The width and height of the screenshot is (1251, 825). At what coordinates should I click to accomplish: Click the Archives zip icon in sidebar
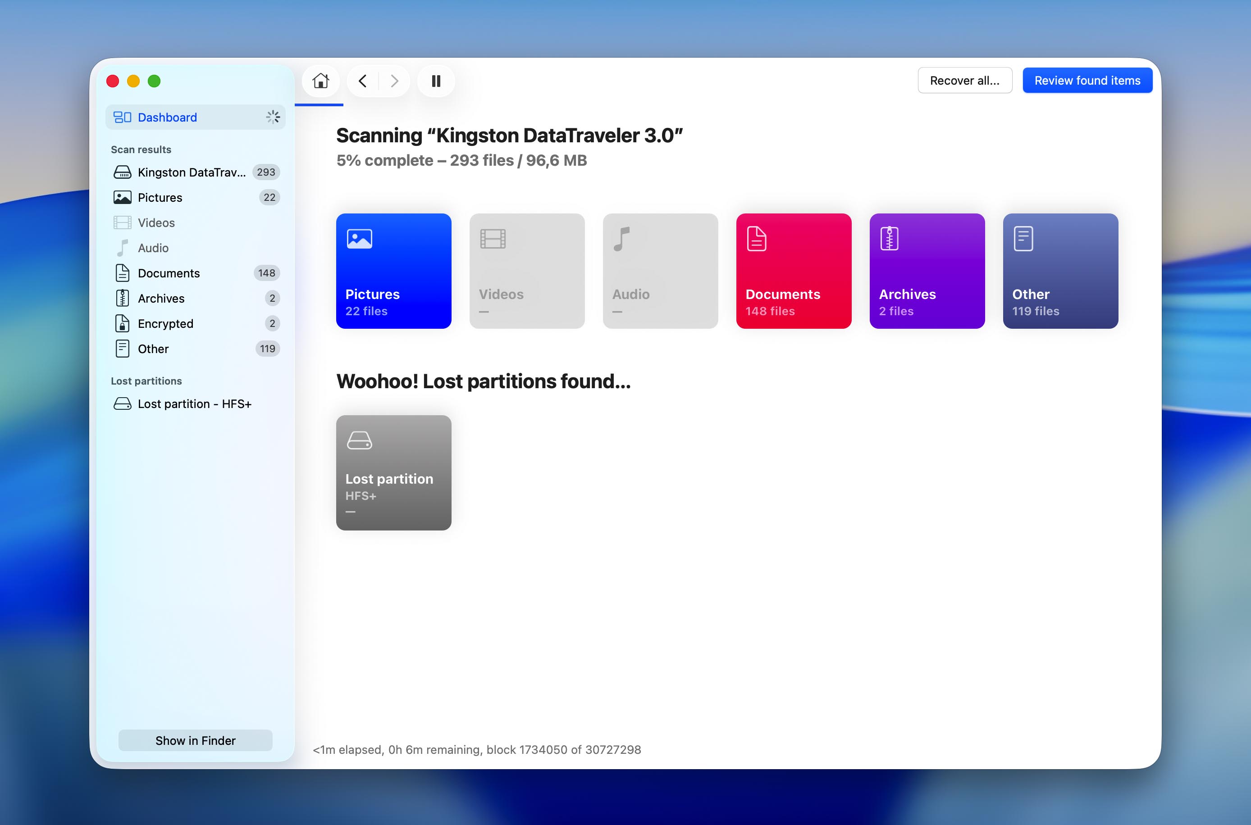(x=123, y=298)
